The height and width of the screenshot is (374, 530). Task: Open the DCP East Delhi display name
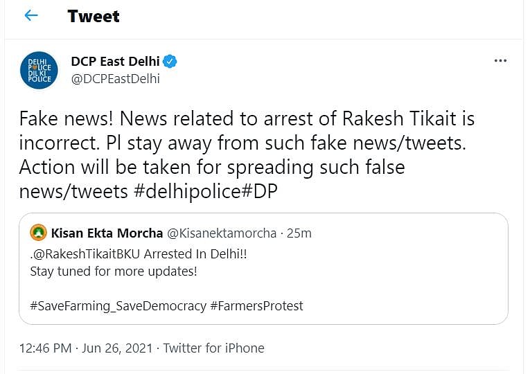point(114,62)
